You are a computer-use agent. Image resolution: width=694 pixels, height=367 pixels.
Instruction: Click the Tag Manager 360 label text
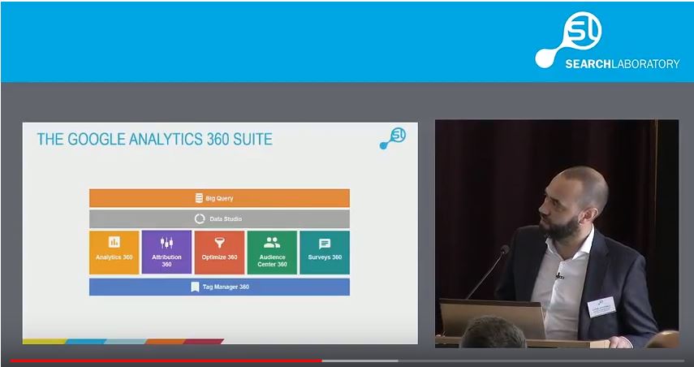(226, 287)
